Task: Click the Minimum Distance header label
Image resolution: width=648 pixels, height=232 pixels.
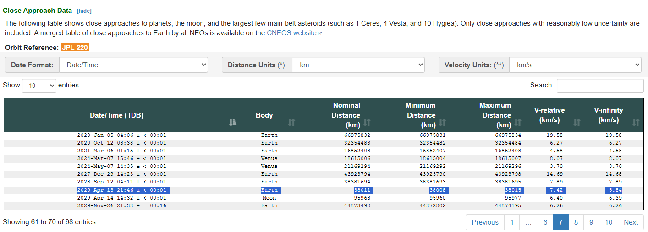Action: [x=421, y=115]
